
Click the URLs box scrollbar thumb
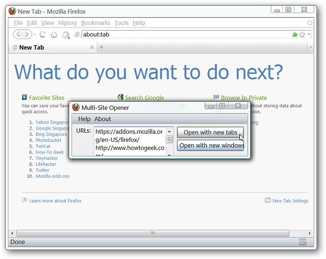(169, 139)
